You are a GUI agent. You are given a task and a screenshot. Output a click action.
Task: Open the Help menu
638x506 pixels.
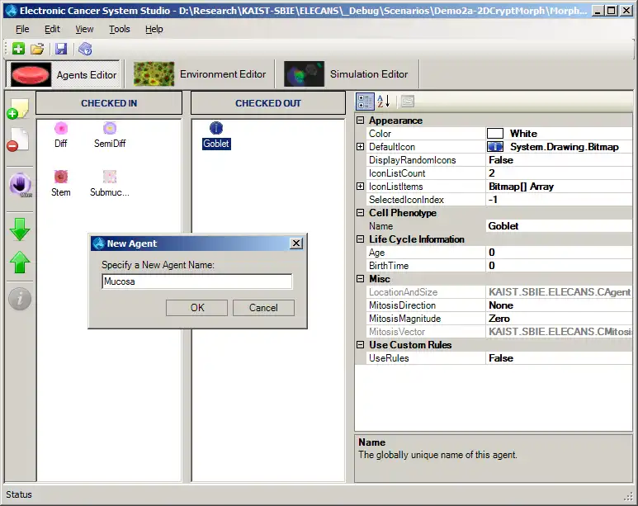click(154, 29)
